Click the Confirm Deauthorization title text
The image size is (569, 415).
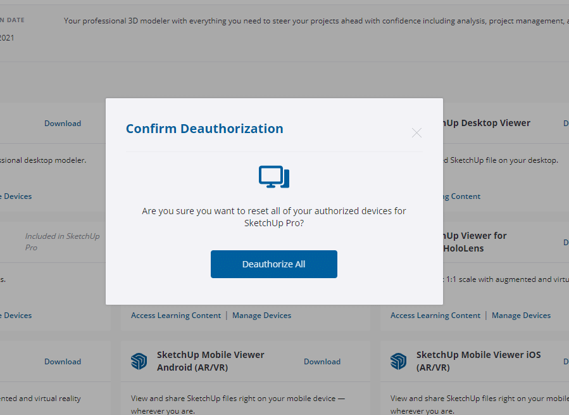pyautogui.click(x=204, y=129)
